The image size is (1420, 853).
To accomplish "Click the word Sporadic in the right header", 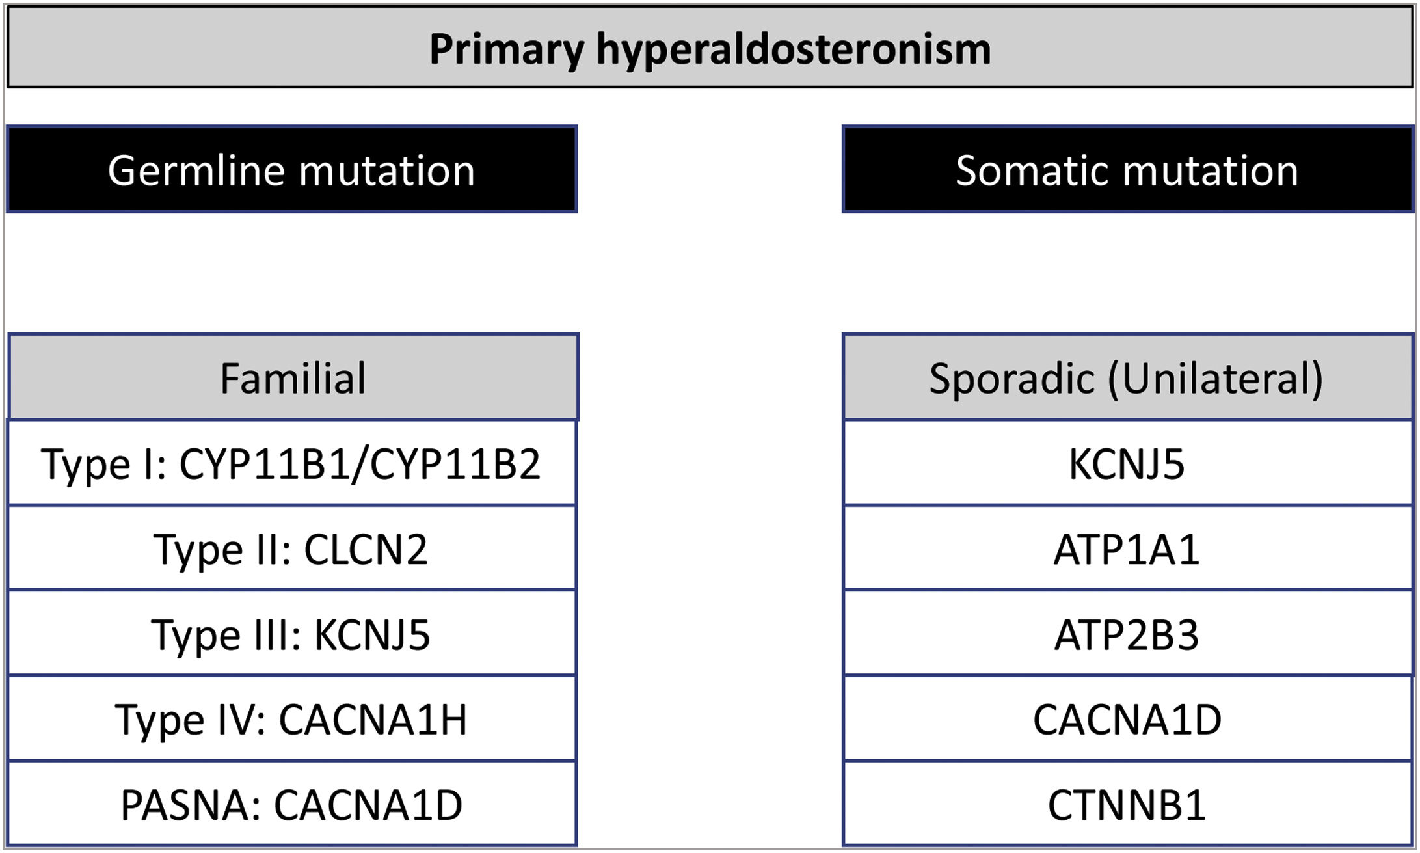I will click(1011, 378).
